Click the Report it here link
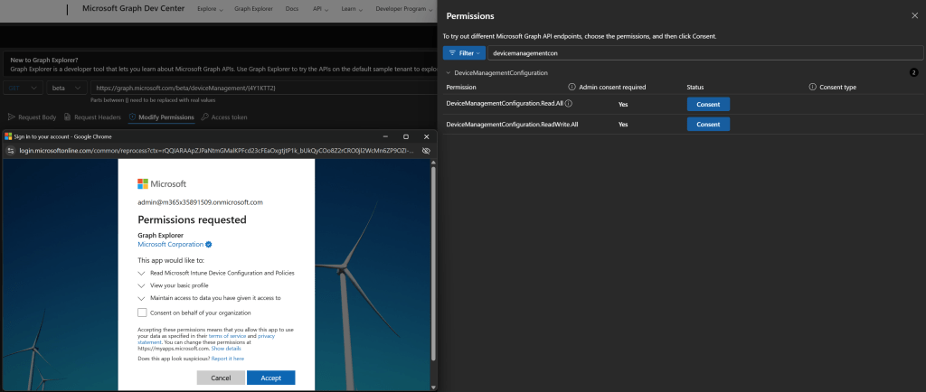This screenshot has width=926, height=392. [x=227, y=359]
